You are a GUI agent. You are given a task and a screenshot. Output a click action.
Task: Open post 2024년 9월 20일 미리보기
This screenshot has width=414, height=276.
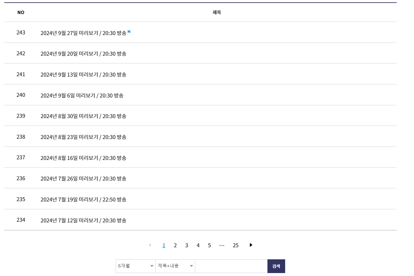[x=83, y=54]
